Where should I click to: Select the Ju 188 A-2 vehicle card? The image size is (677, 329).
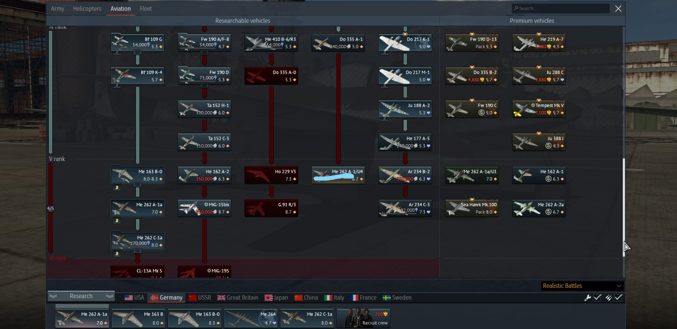point(405,109)
